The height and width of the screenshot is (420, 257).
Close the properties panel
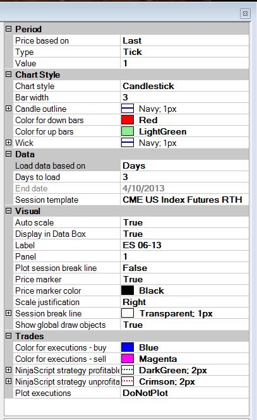(x=245, y=13)
